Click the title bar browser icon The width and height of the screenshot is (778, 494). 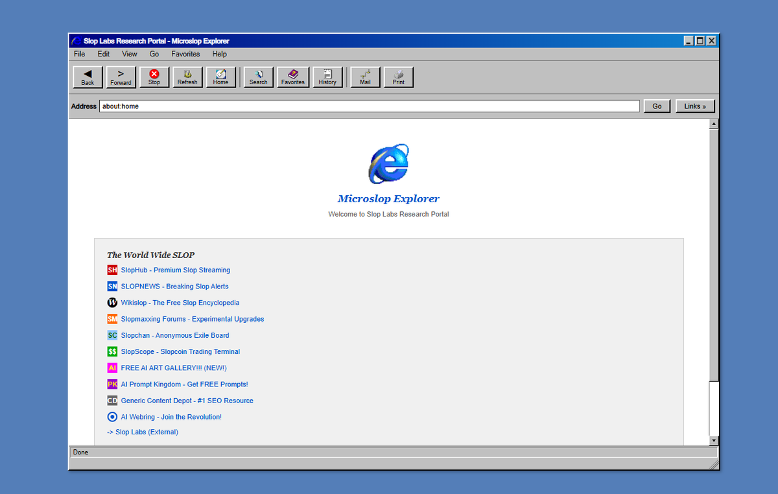[x=77, y=41]
